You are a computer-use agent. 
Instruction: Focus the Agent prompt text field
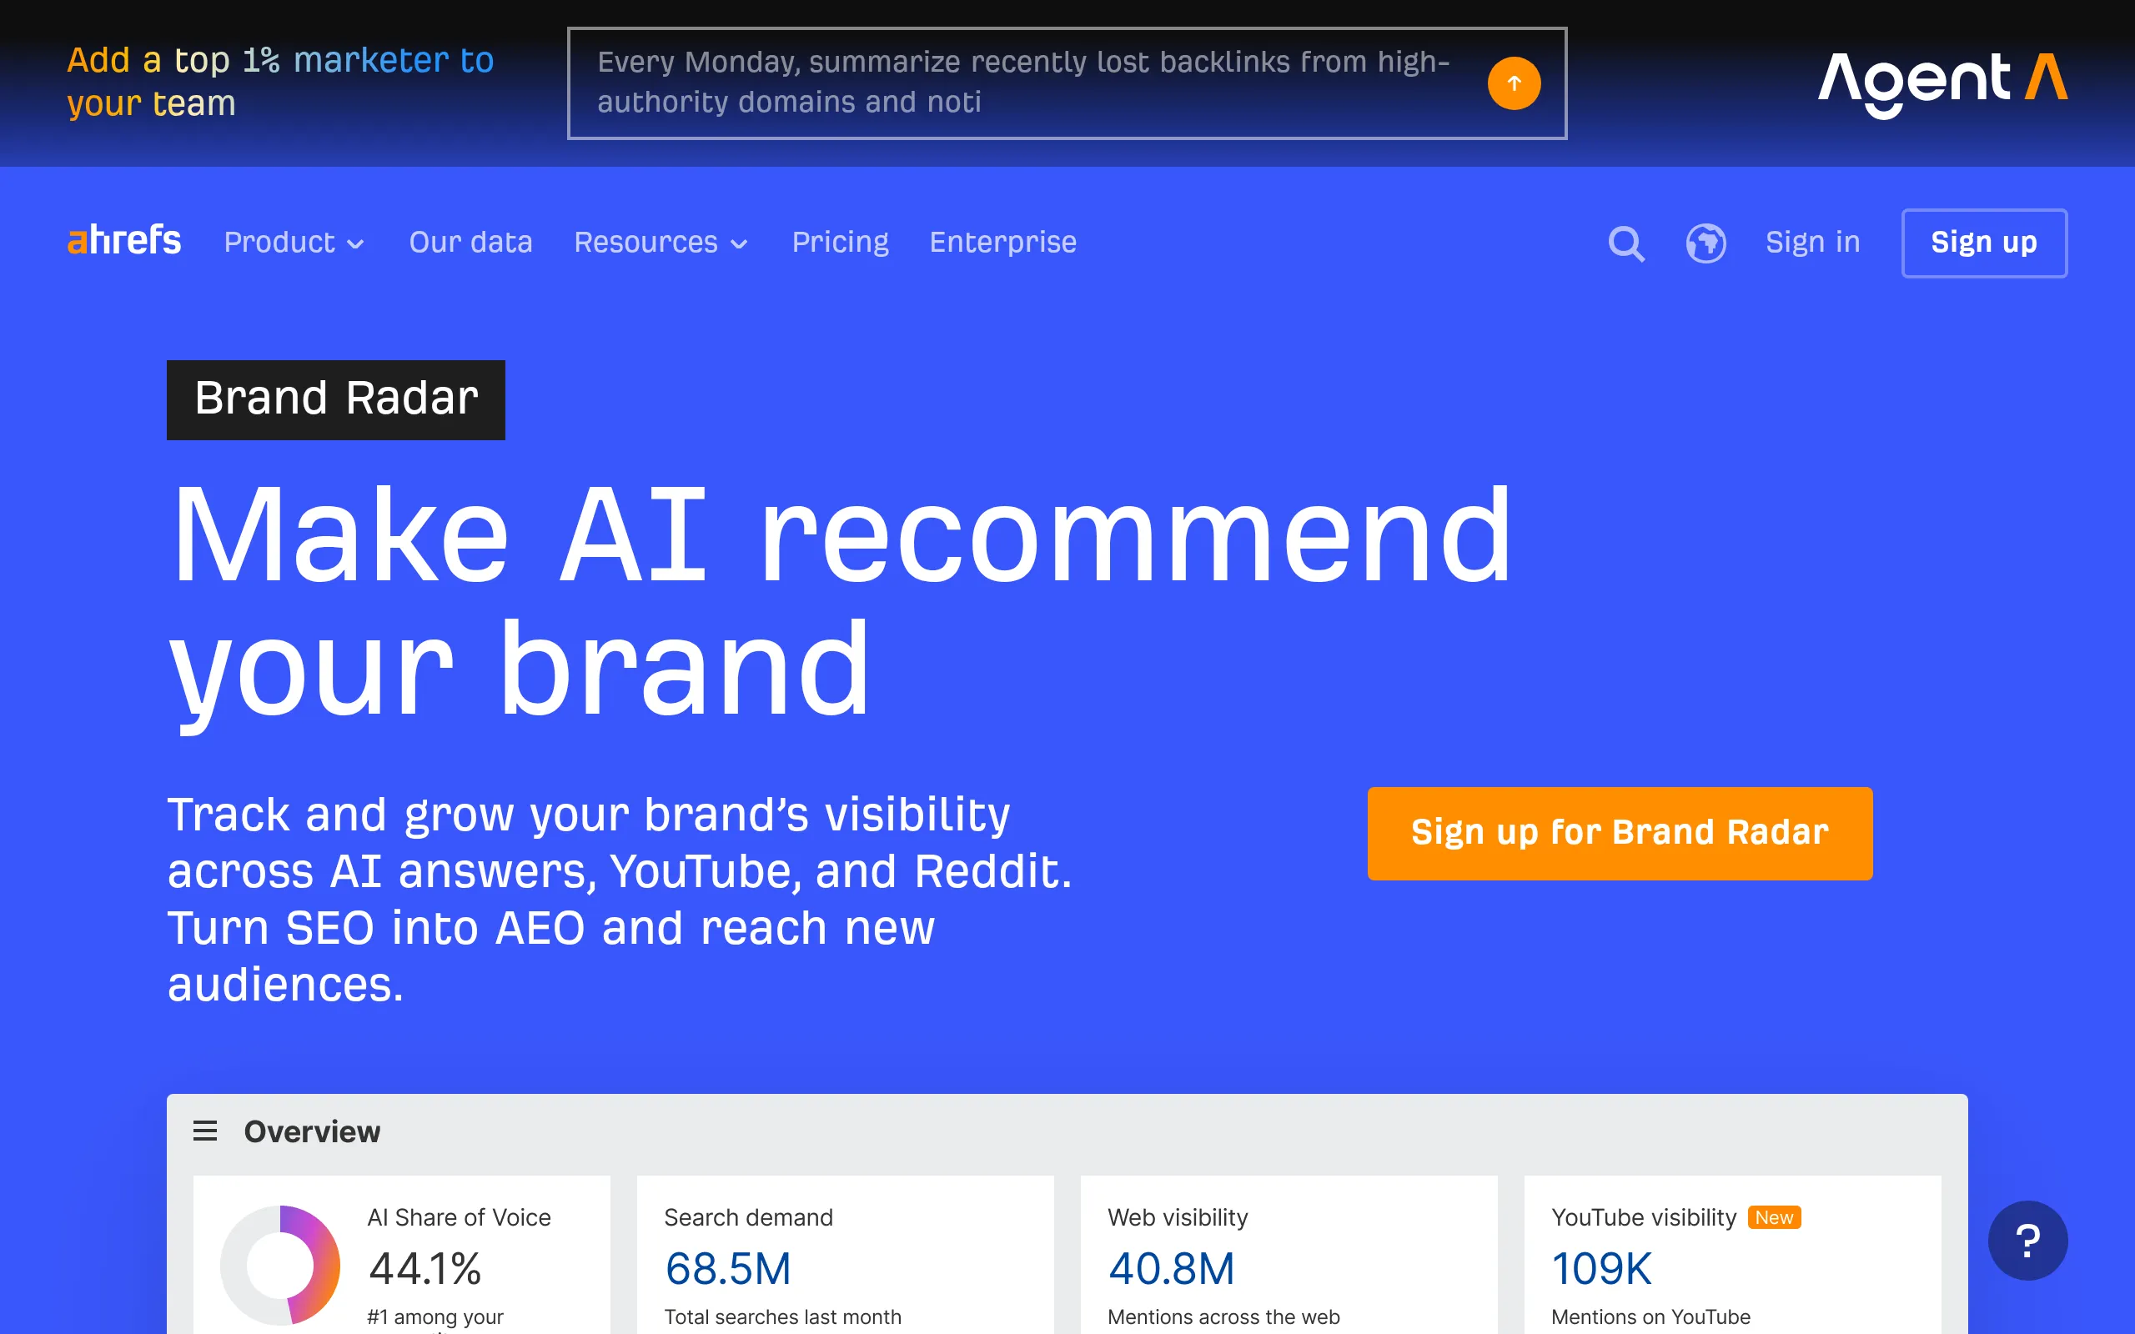1067,83
